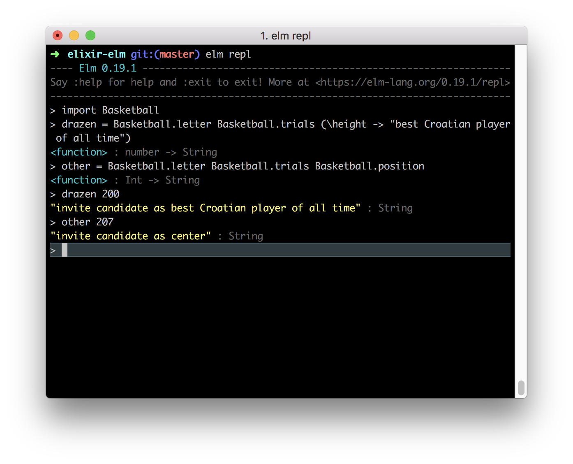Click the elm-lang.org repl URL

412,82
